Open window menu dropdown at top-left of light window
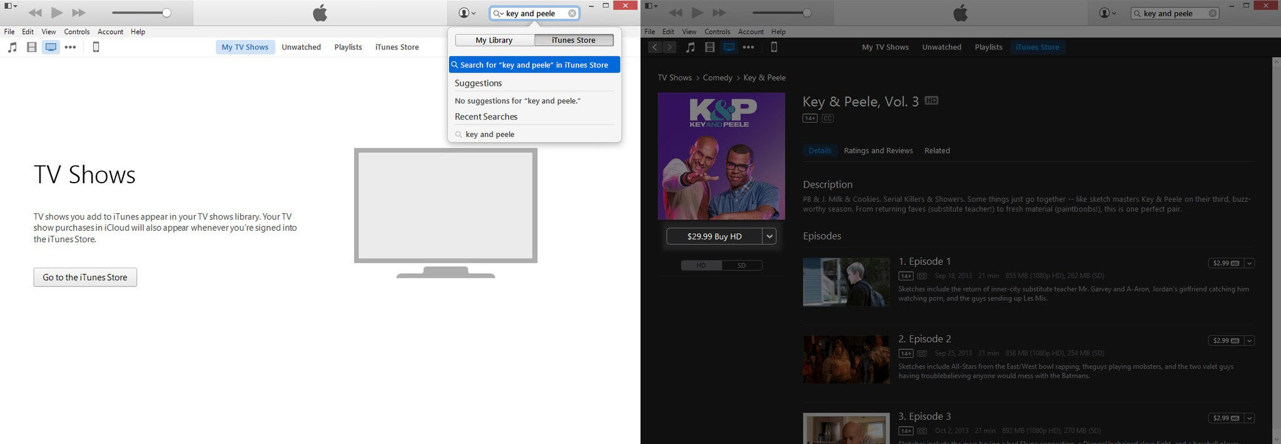The height and width of the screenshot is (444, 1281). pos(11,6)
